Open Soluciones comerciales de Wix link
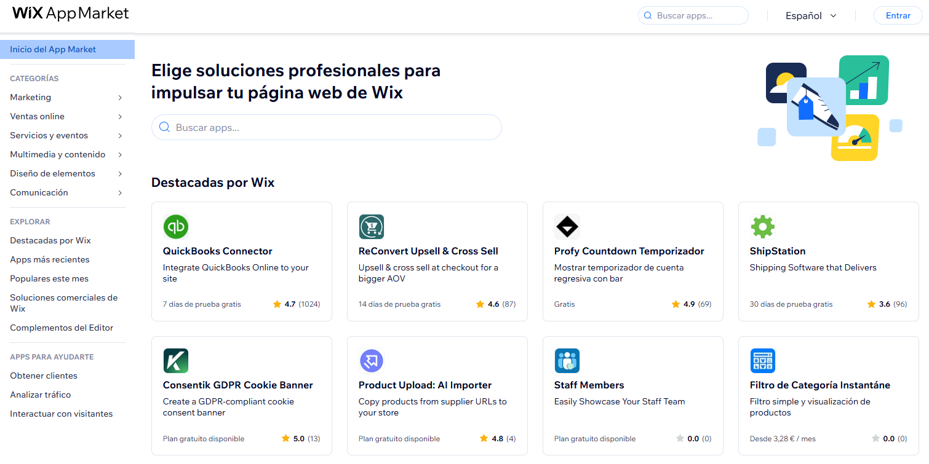929x464 pixels. 64,303
